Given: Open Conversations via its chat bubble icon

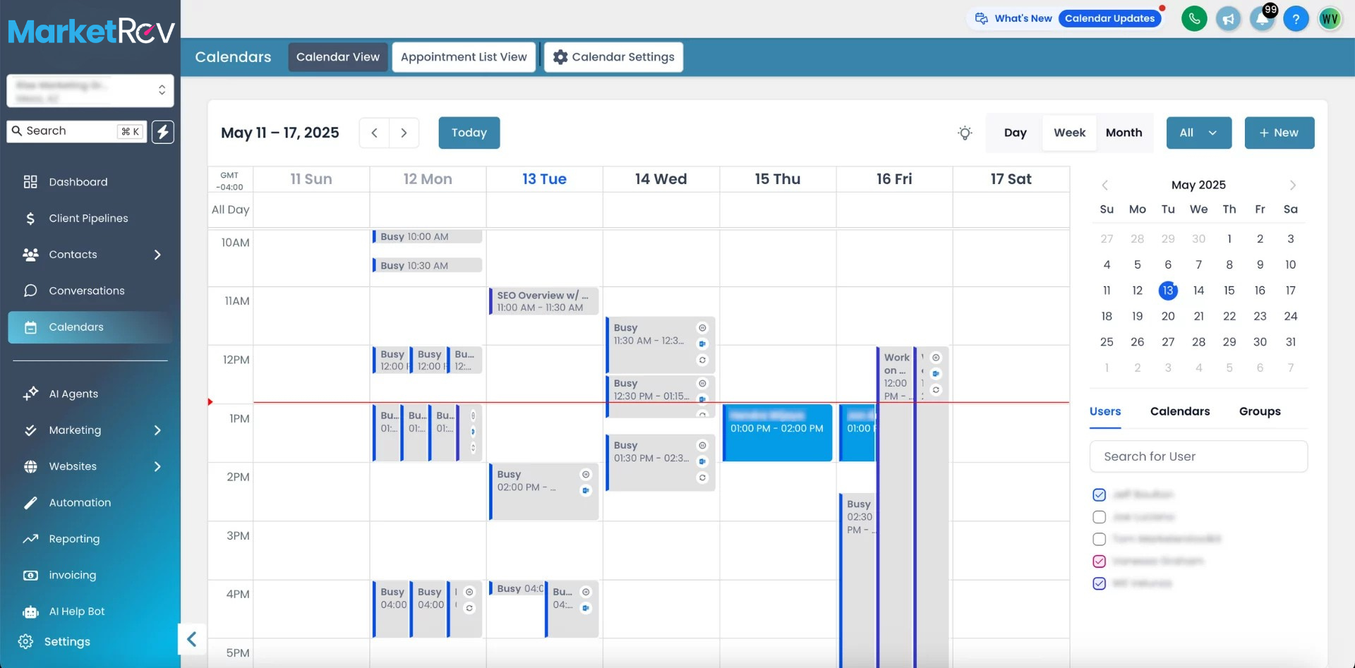Looking at the screenshot, I should pyautogui.click(x=30, y=291).
